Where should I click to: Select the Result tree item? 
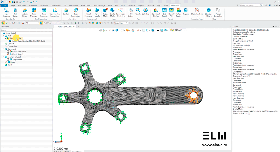(10, 65)
